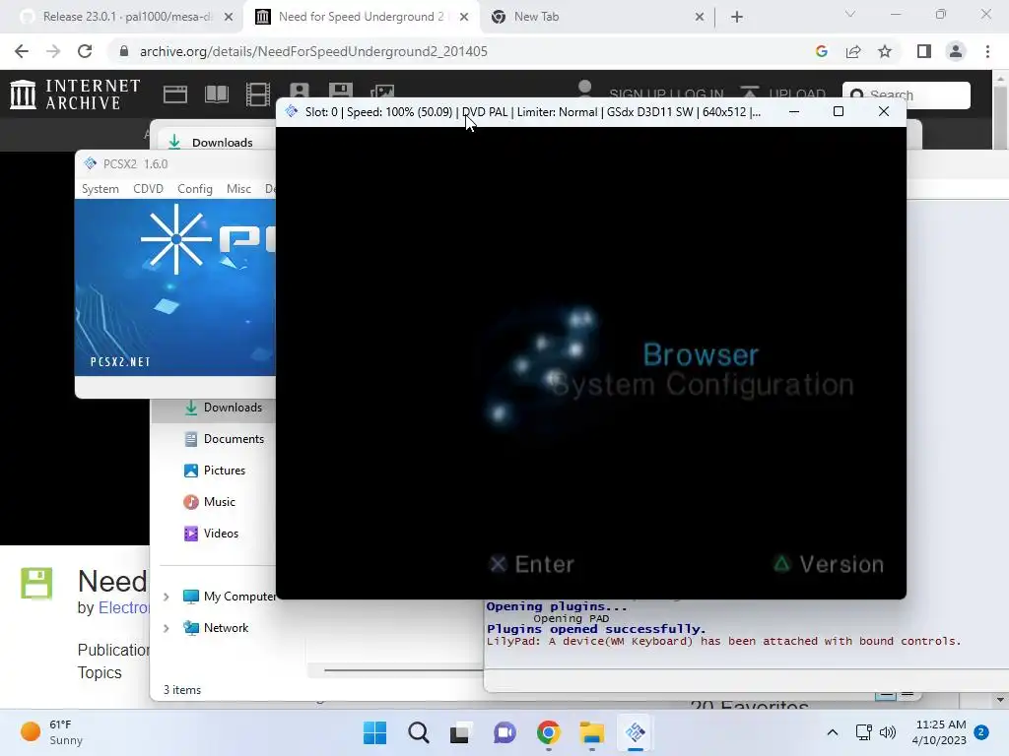1009x756 pixels.
Task: Click the file dialog horizontal scrollbar
Action: (404, 669)
